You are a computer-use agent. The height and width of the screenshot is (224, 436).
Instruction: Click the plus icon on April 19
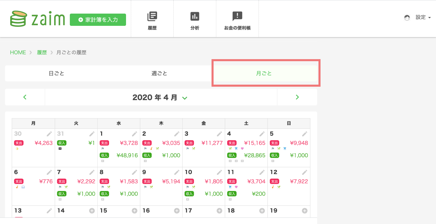click(305, 211)
